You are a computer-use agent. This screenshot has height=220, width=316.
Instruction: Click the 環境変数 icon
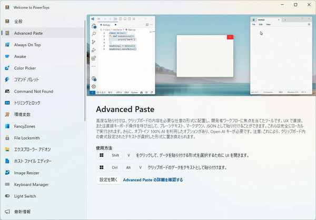coord(7,114)
